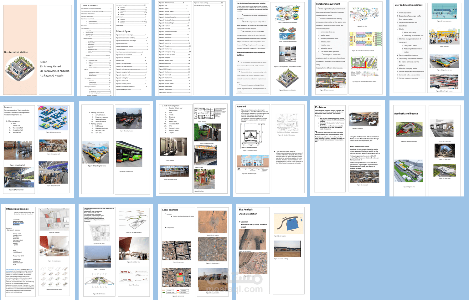Click the 'Component' page heading

coord(8,107)
